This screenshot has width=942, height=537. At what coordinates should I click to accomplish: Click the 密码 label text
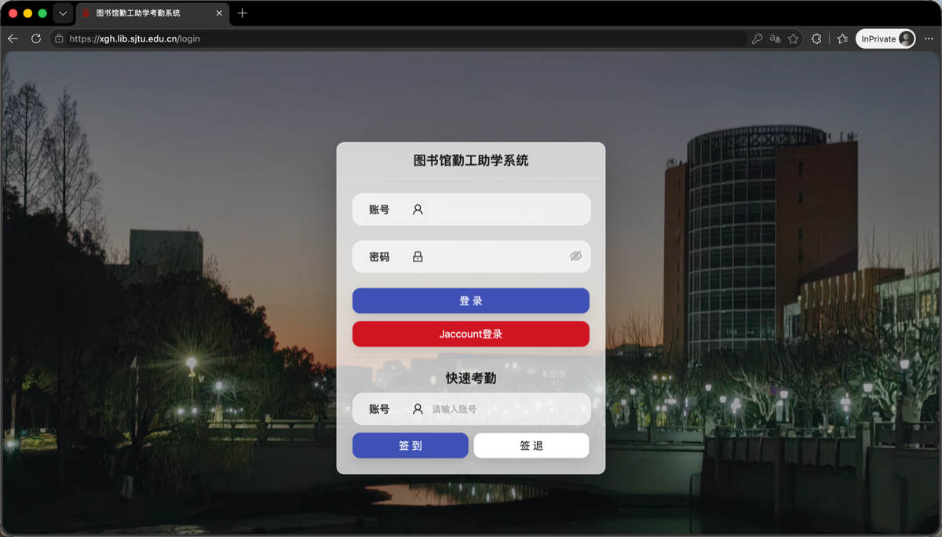point(379,257)
